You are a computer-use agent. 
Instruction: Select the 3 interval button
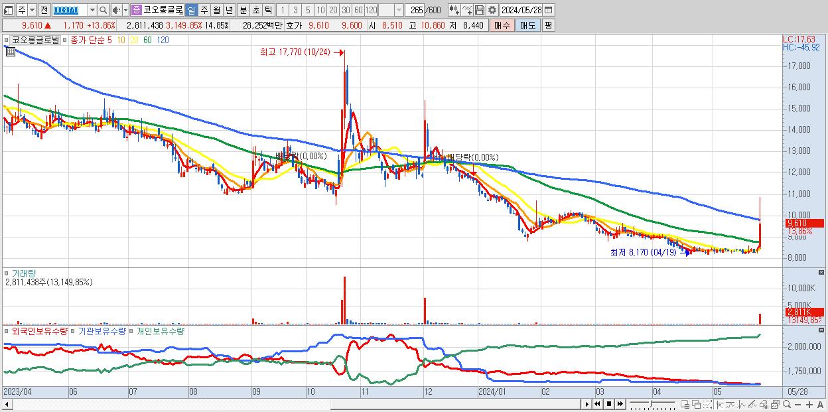295,10
